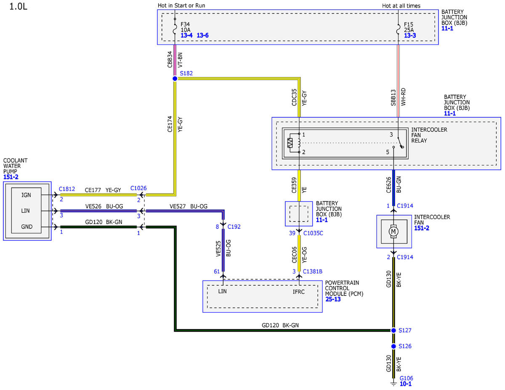Follow the 13-3 link beside fuse F15
The width and height of the screenshot is (505, 390).
(410, 36)
